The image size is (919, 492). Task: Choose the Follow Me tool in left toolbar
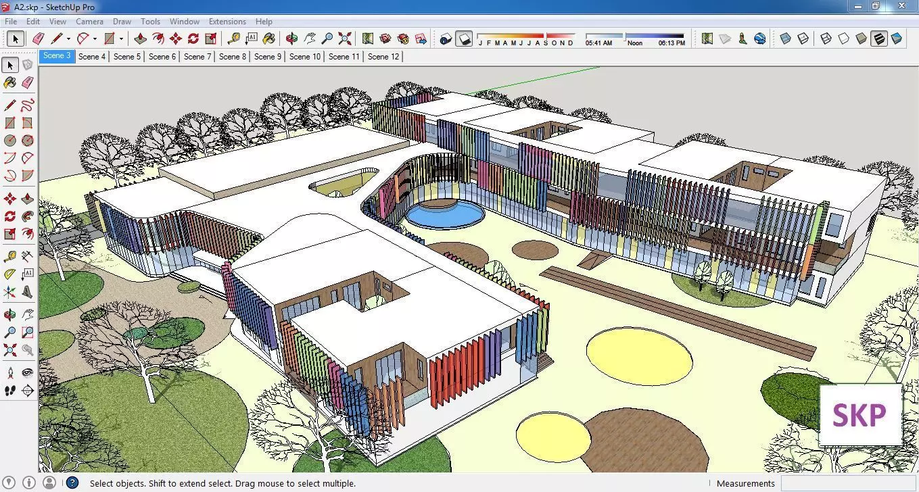coord(27,217)
